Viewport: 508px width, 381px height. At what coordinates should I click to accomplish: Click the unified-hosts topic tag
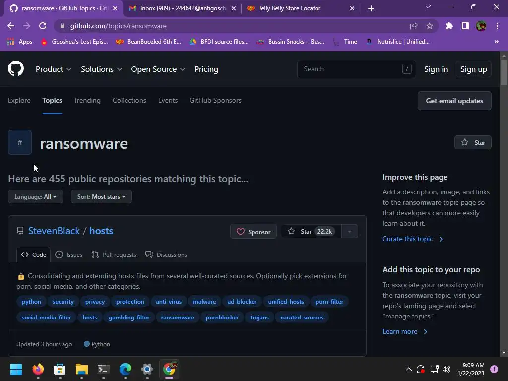(286, 302)
